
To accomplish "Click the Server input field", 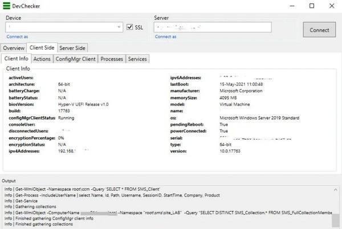I will tap(213, 27).
